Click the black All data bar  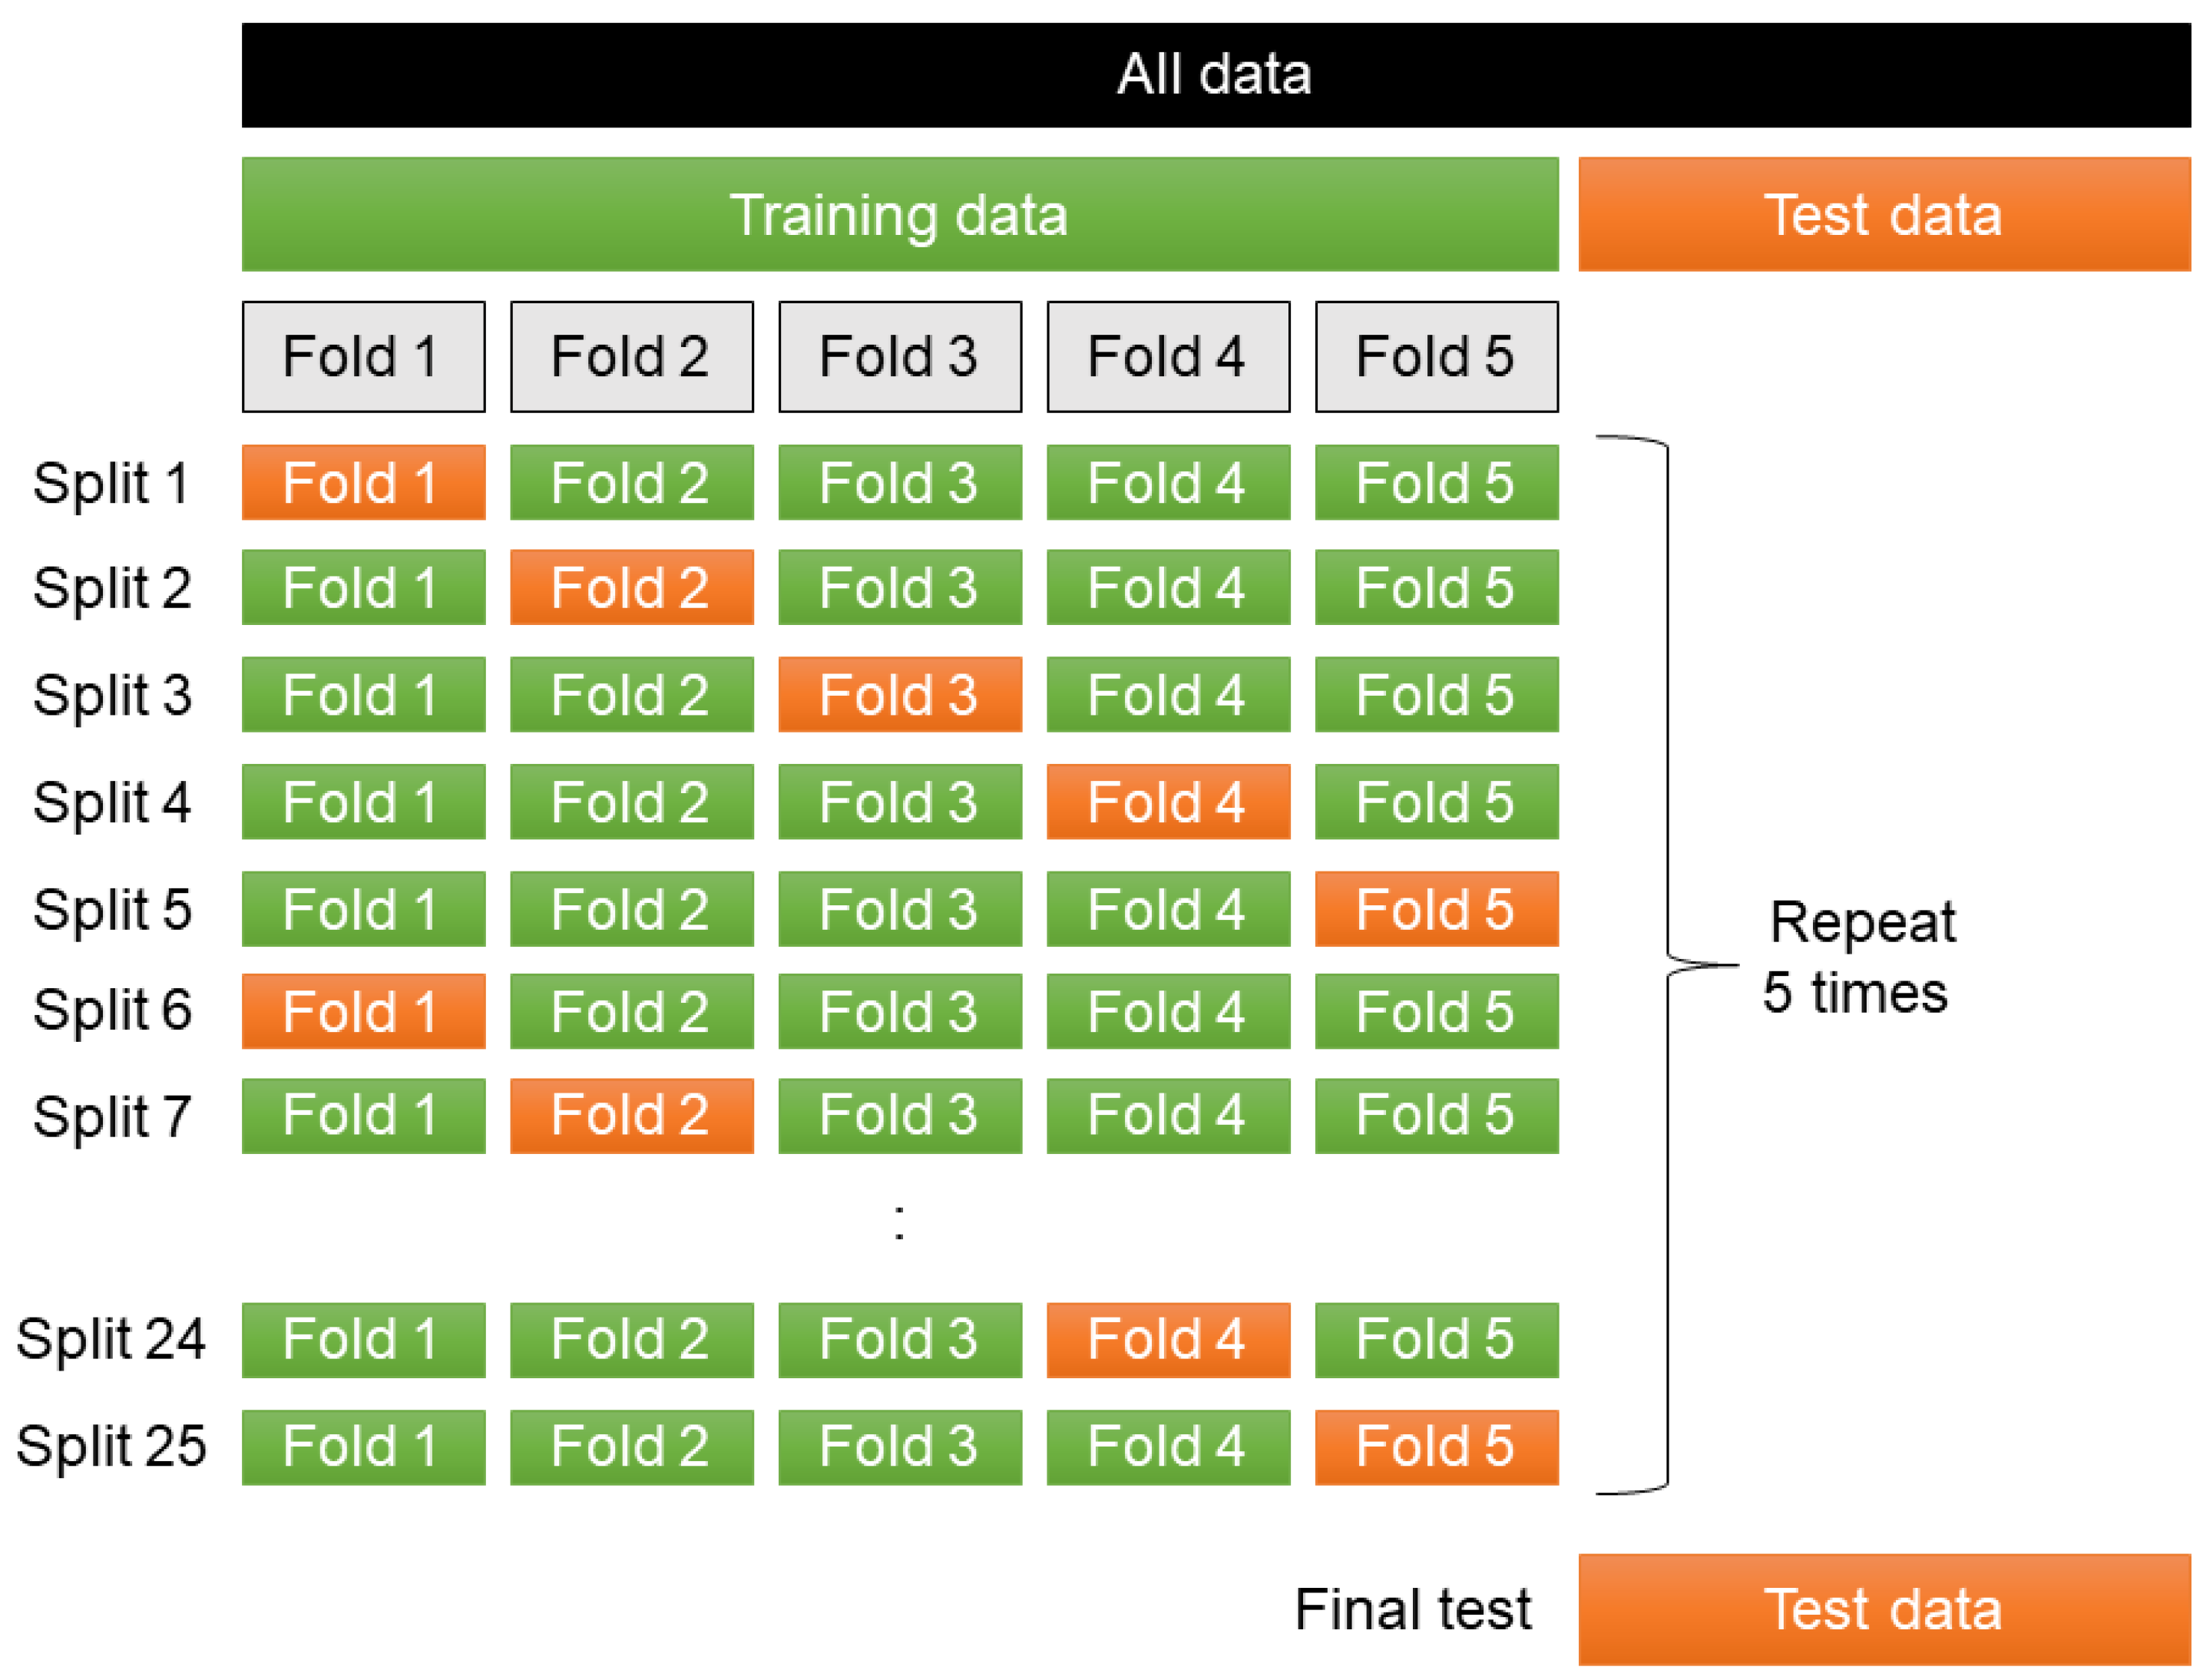tap(1215, 75)
